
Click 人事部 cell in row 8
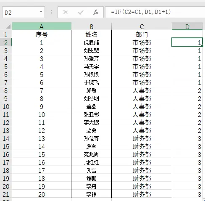pos(142,90)
